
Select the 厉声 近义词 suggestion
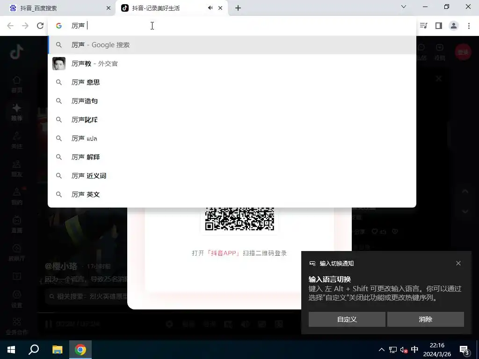point(232,176)
